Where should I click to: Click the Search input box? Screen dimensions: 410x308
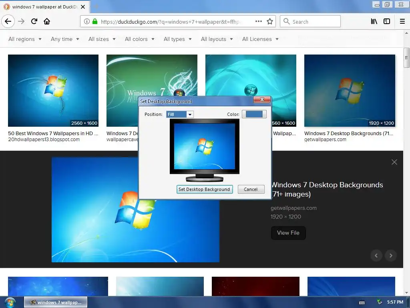310,22
